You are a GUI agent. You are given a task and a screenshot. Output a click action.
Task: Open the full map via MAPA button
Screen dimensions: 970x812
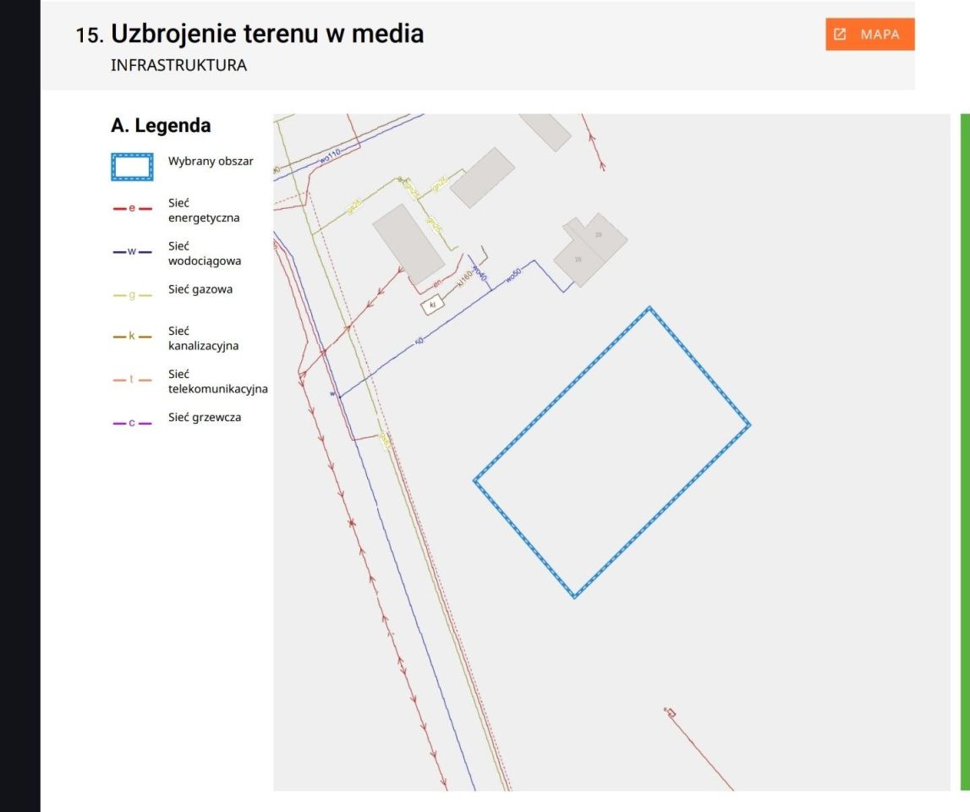[x=870, y=35]
